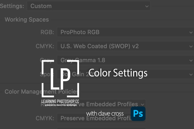The width and height of the screenshot is (194, 129).
Task: Click the Learning Photoshop.cc text
Action: point(60,101)
